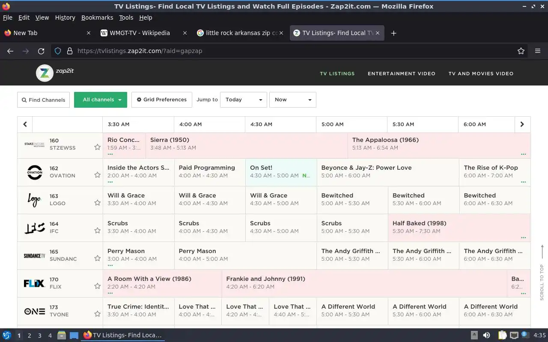
Task: Click the Zap2it logo
Action: pyautogui.click(x=55, y=73)
